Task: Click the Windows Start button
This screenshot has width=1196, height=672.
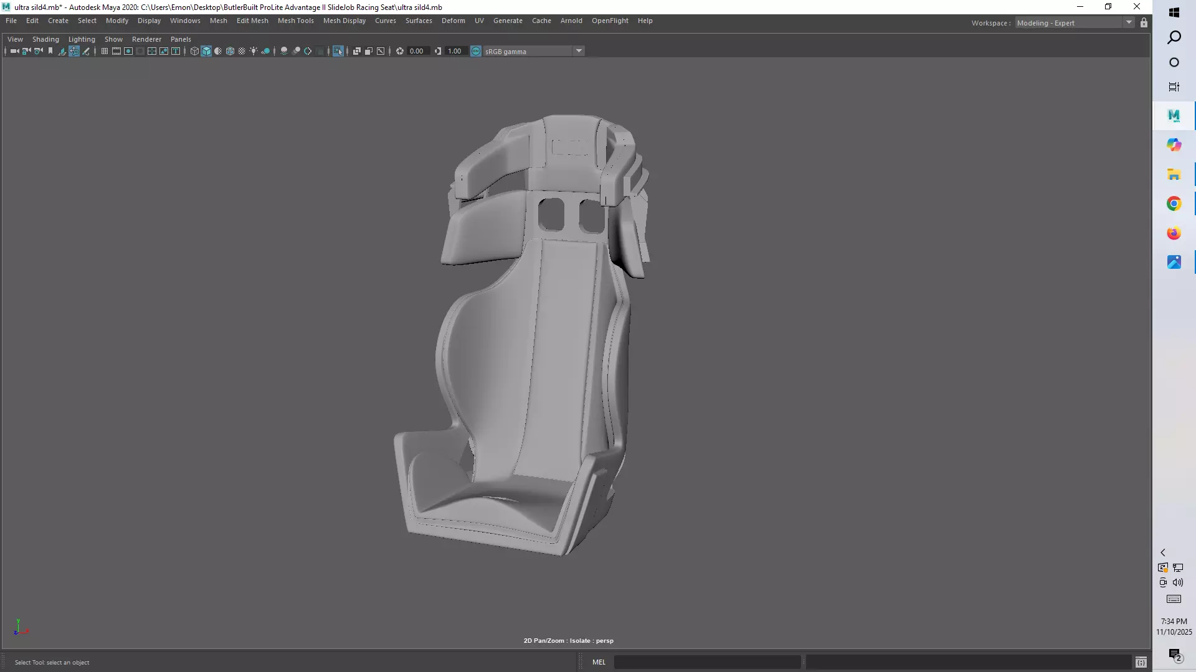Action: pos(1174,12)
